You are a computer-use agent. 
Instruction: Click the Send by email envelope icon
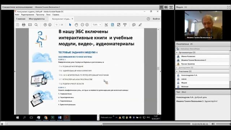coord(30,25)
